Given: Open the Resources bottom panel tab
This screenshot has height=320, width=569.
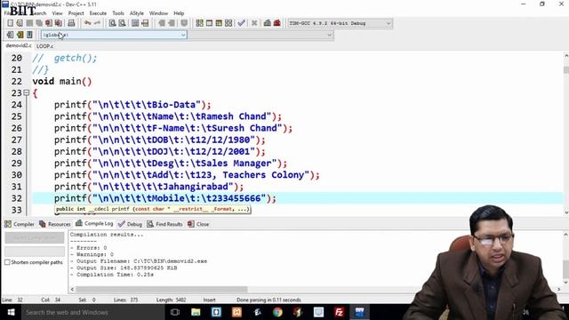Looking at the screenshot, I should pyautogui.click(x=55, y=224).
